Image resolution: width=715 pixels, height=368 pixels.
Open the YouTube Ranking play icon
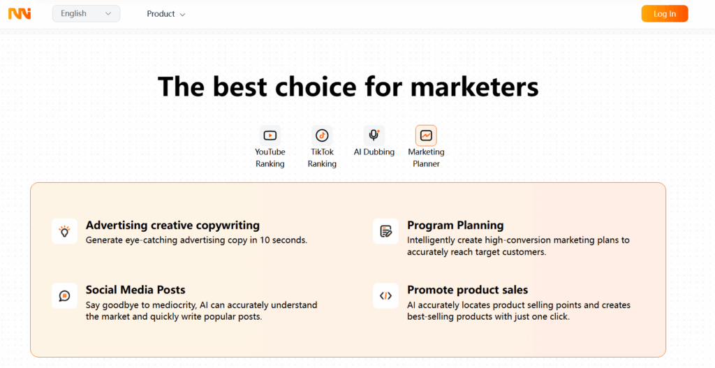click(270, 135)
